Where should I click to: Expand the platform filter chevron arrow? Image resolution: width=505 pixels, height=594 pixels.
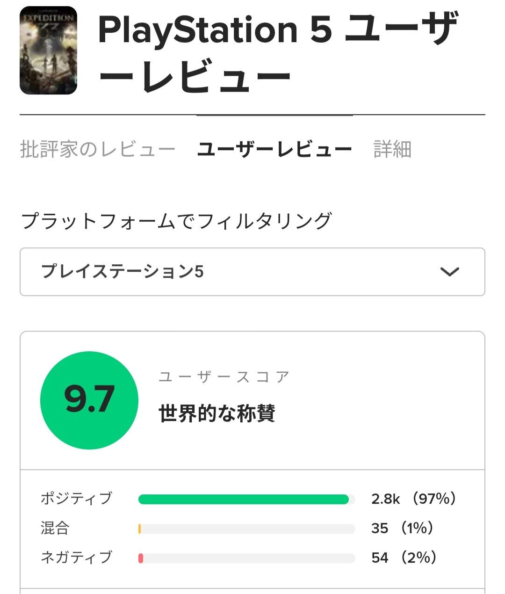coord(450,272)
